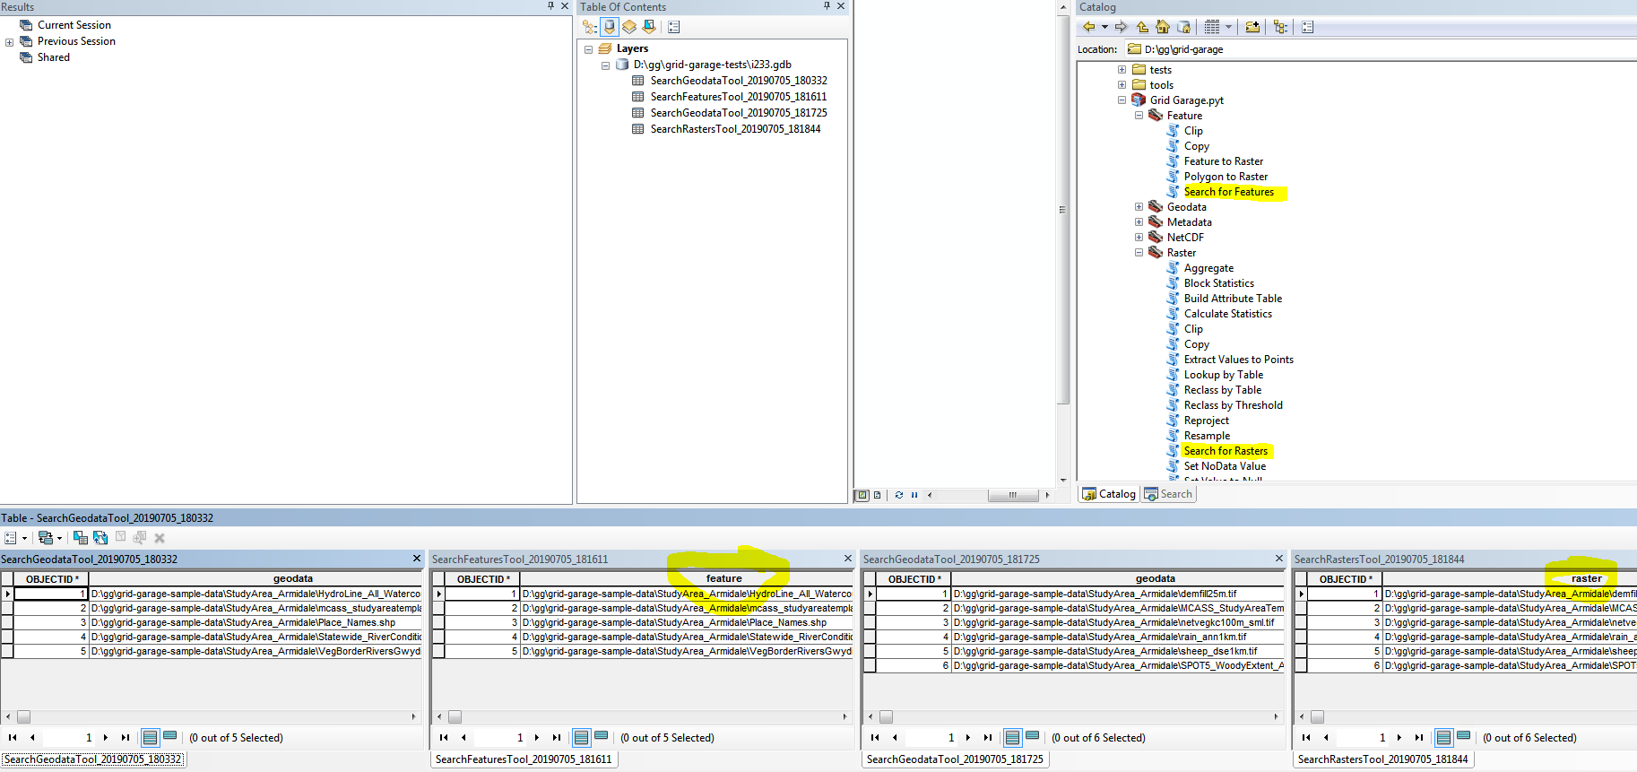Viewport: 1637px width, 772px height.
Task: Open Catalog options icon
Action: point(1308,27)
